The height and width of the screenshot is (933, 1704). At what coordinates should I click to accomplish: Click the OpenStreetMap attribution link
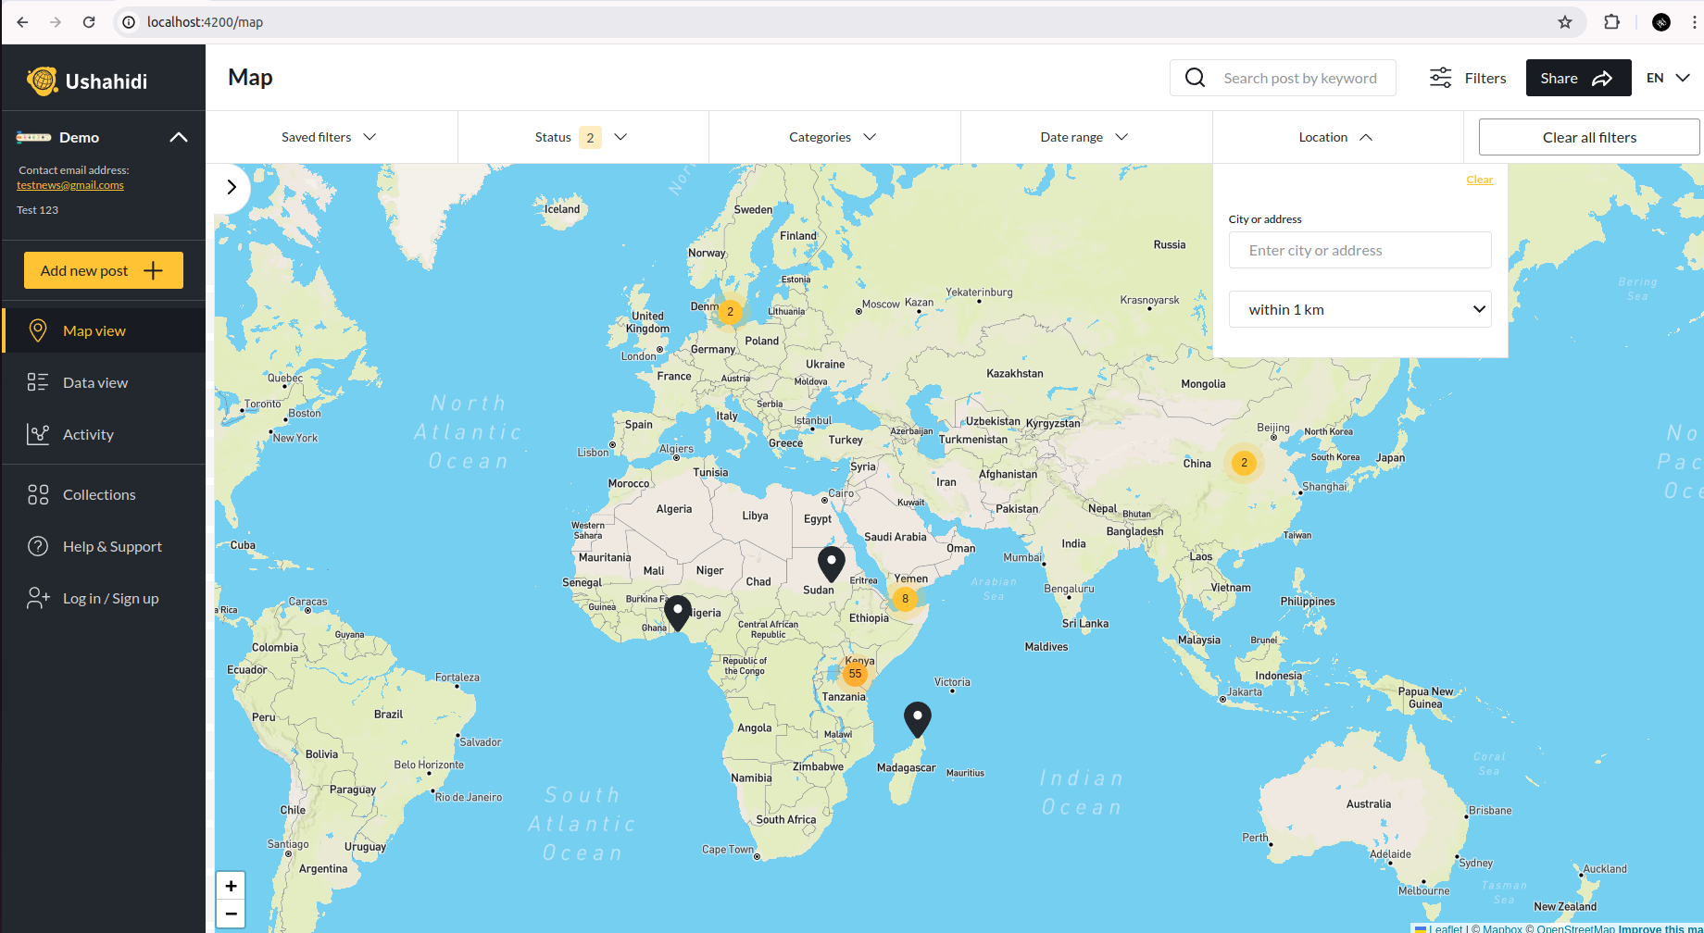tap(1575, 928)
